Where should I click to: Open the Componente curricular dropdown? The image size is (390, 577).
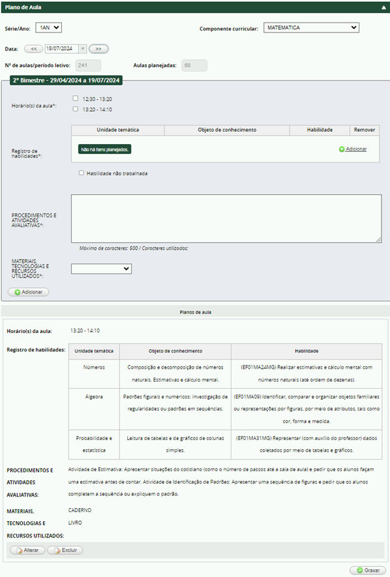coord(311,28)
